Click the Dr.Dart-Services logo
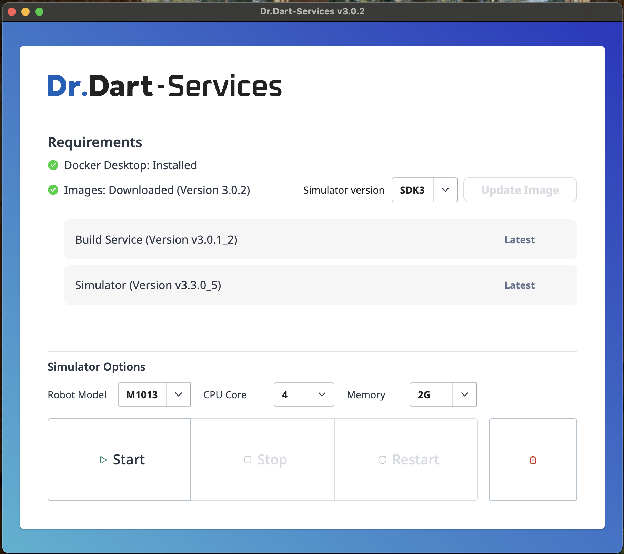The width and height of the screenshot is (624, 554). coord(164,86)
